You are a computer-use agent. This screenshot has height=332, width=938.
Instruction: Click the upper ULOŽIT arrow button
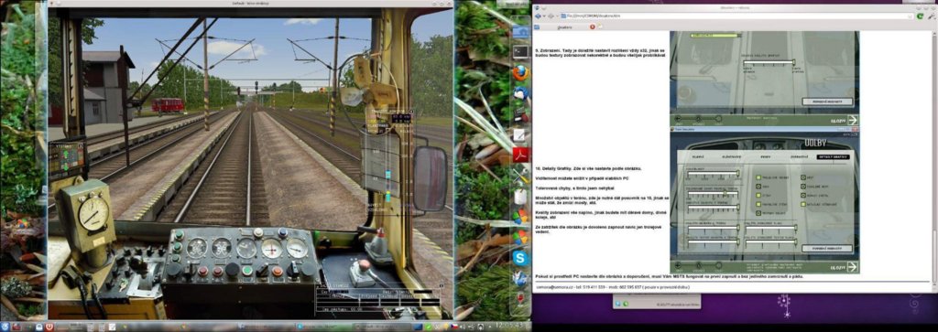pos(844,120)
